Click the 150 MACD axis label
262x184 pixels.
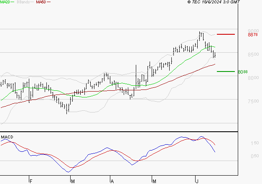[x=255, y=143]
